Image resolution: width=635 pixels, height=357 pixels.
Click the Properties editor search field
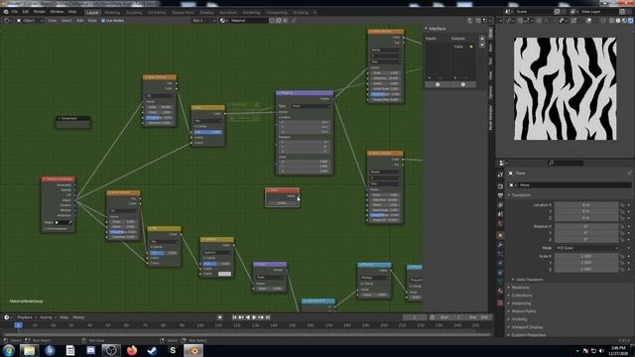click(x=565, y=163)
